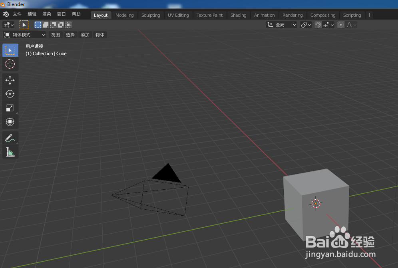Open the 选择 (Select) viewport menu
Viewport: 398px width, 268px height.
click(70, 35)
